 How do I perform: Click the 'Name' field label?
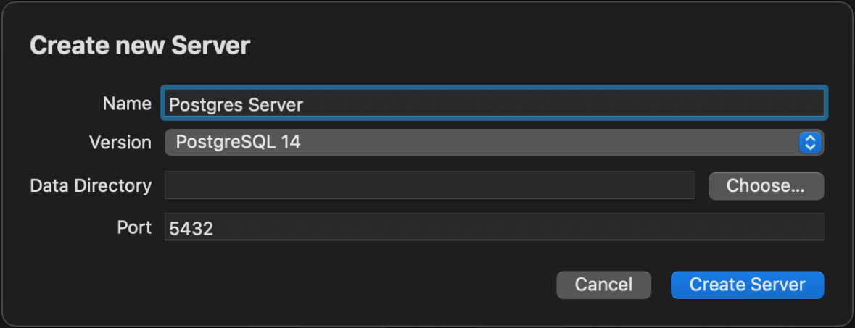tap(127, 104)
